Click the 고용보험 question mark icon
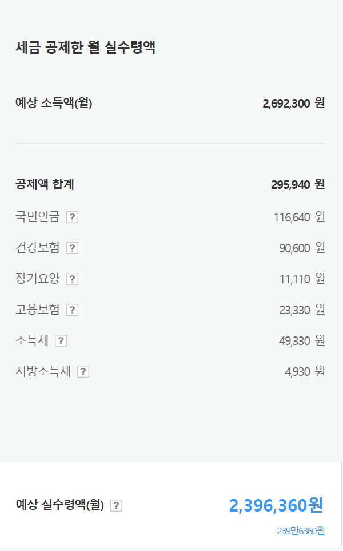Viewport: 343px width, 551px height. tap(72, 310)
